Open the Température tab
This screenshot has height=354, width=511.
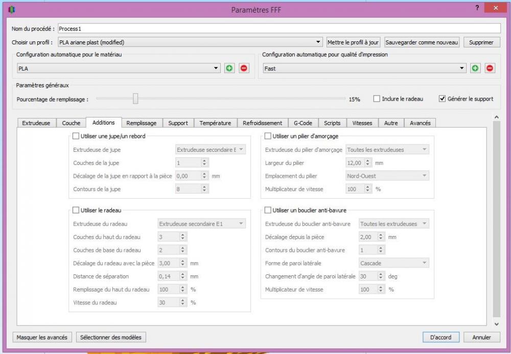click(216, 123)
